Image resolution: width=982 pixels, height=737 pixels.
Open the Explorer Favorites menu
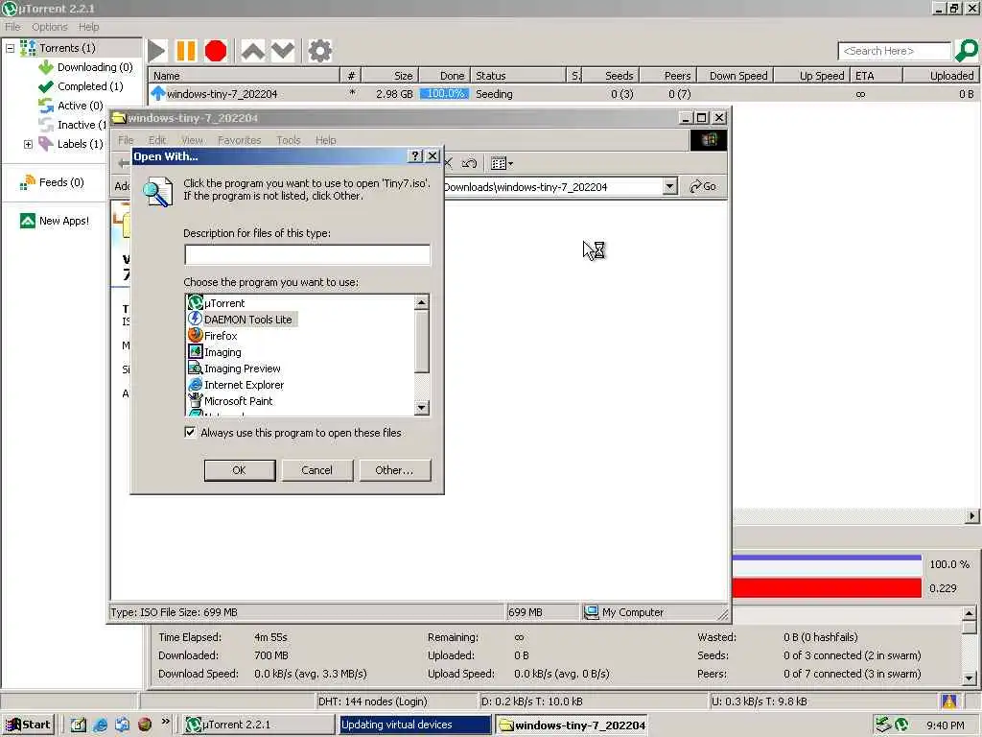[x=239, y=140]
